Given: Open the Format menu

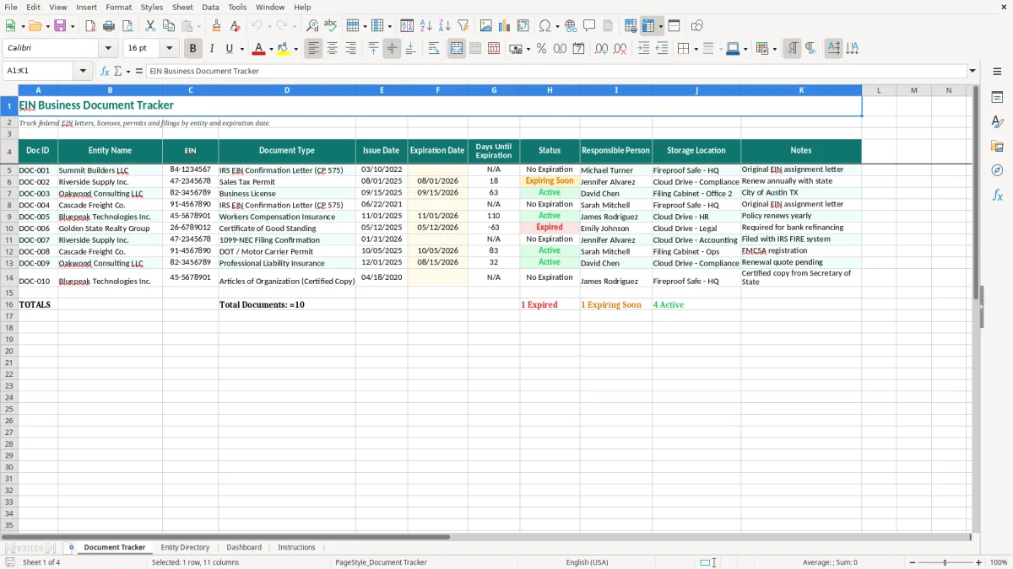Looking at the screenshot, I should pyautogui.click(x=119, y=7).
